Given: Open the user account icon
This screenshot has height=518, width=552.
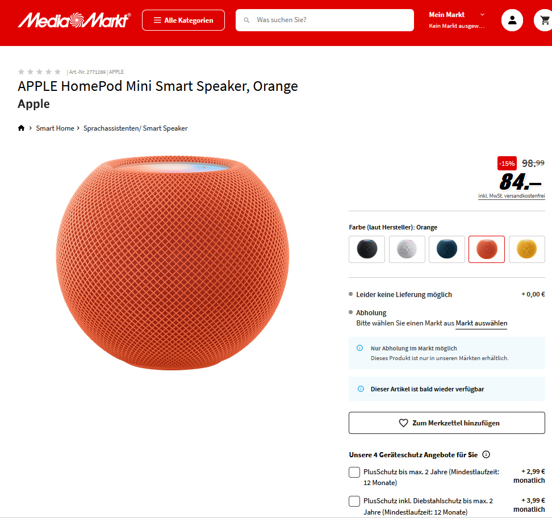Looking at the screenshot, I should [x=512, y=20].
